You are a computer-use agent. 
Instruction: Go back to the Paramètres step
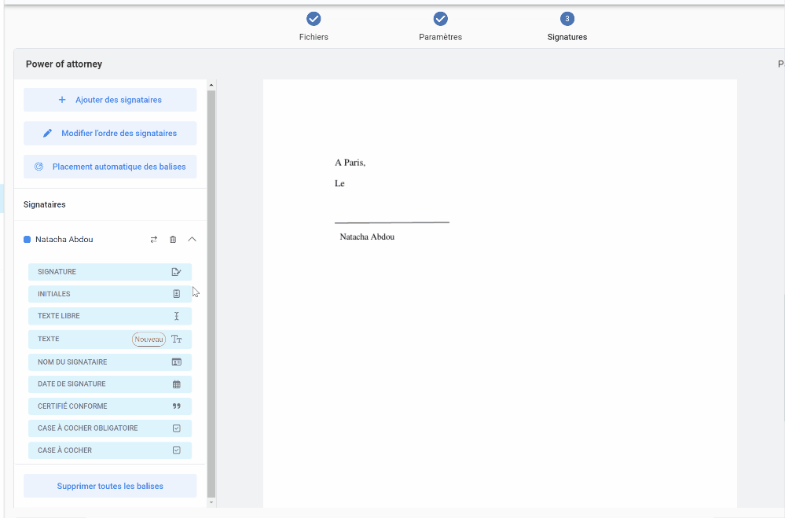pyautogui.click(x=440, y=19)
